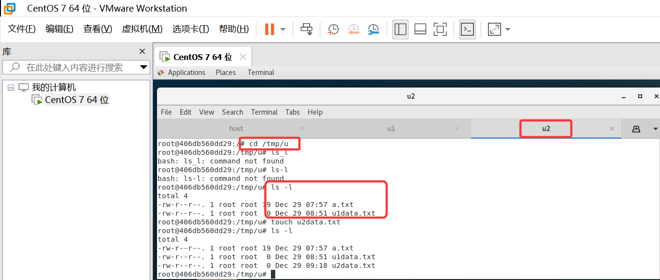
Task: Open the 虚拟机 menu
Action: 142,29
